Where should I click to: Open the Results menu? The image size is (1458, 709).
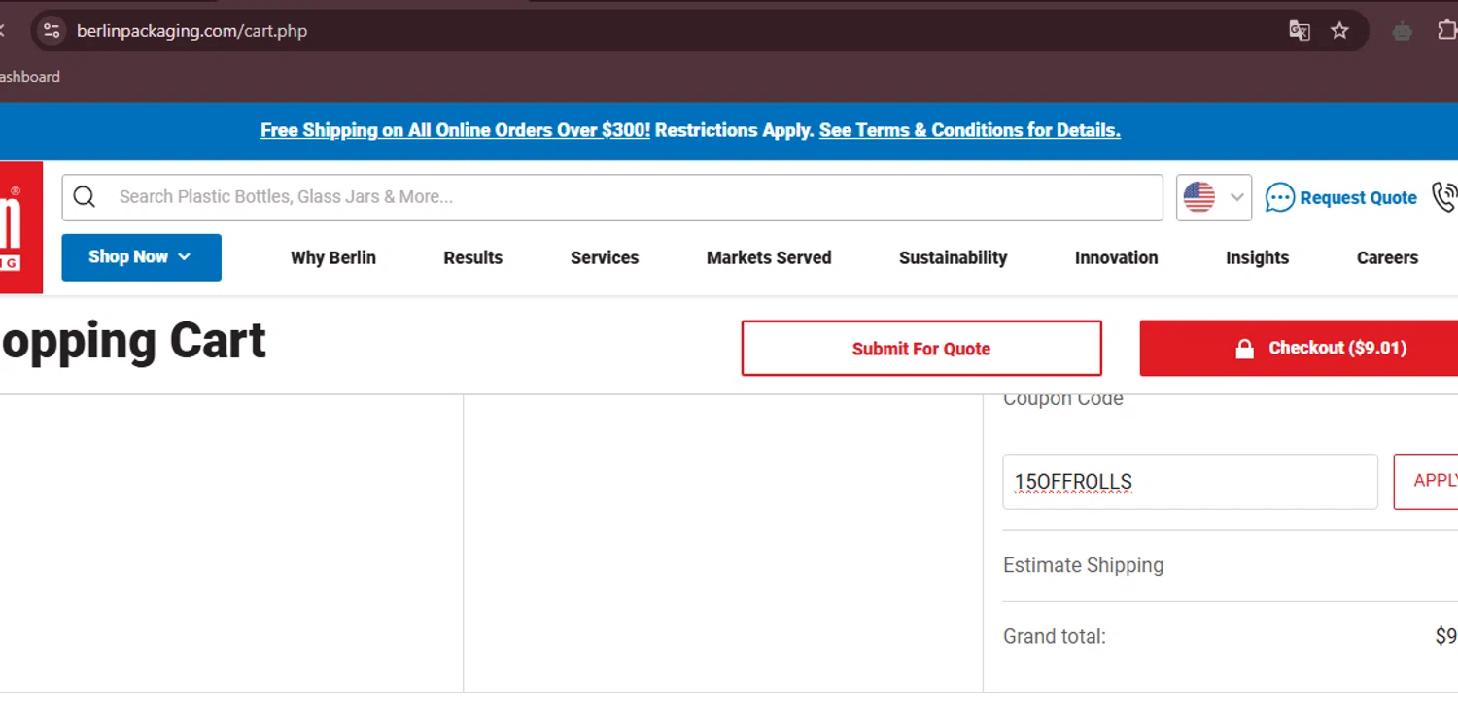pyautogui.click(x=473, y=257)
